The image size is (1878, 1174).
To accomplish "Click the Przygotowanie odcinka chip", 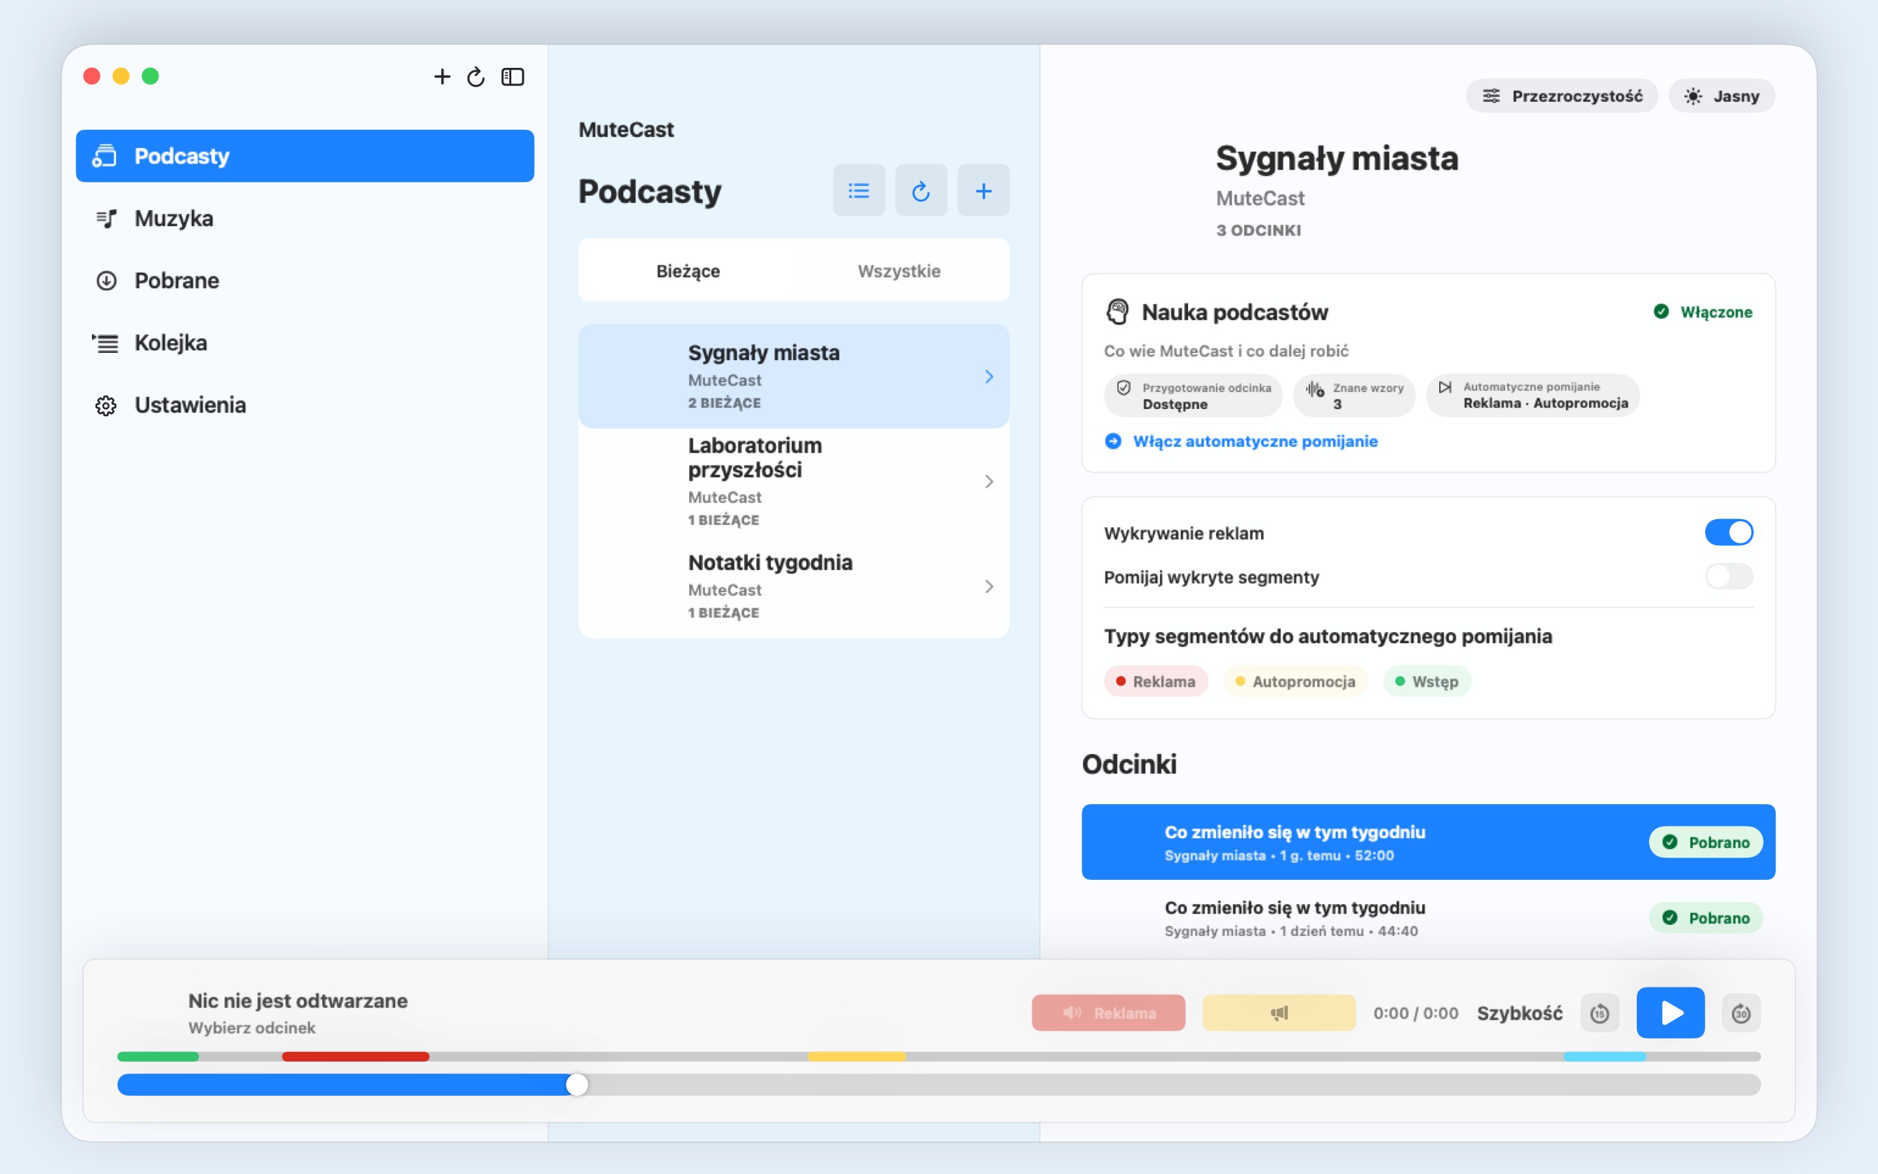I will [1193, 396].
